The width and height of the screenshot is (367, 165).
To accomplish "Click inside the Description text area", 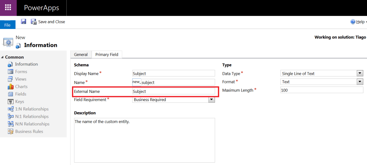I will click(144, 140).
